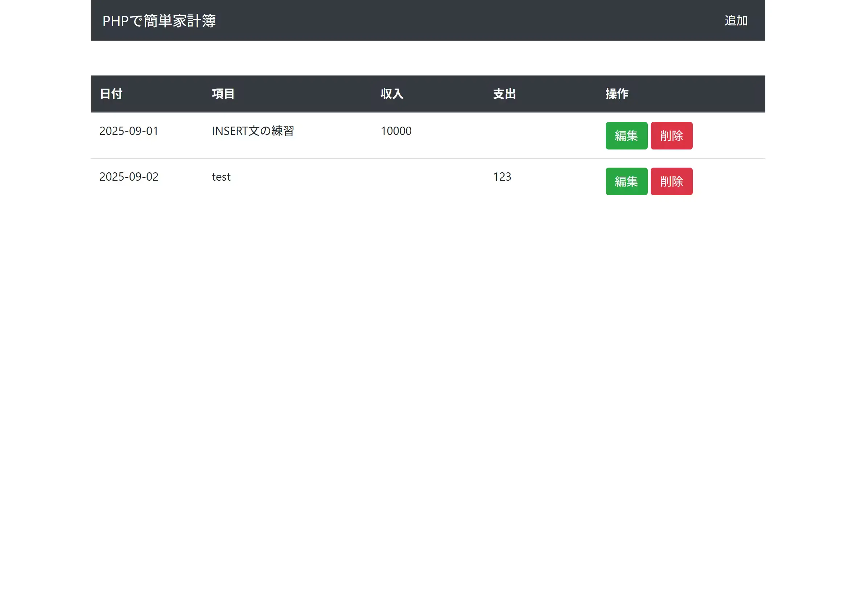856x595 pixels.
Task: Click the INSERT文の練習 item cell
Action: click(253, 131)
